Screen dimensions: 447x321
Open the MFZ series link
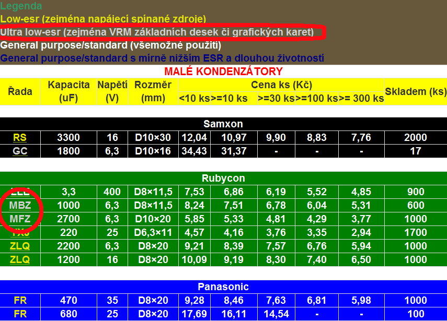20,219
